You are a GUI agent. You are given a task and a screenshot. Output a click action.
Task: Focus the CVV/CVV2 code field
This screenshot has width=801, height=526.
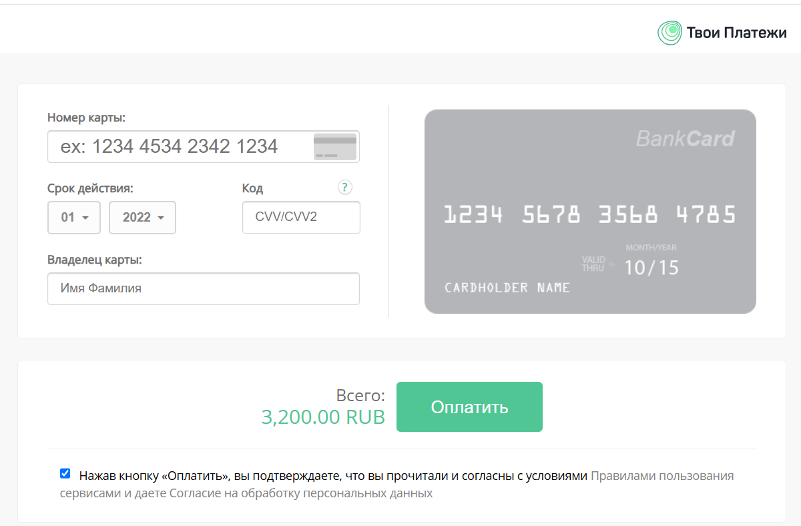coord(301,218)
